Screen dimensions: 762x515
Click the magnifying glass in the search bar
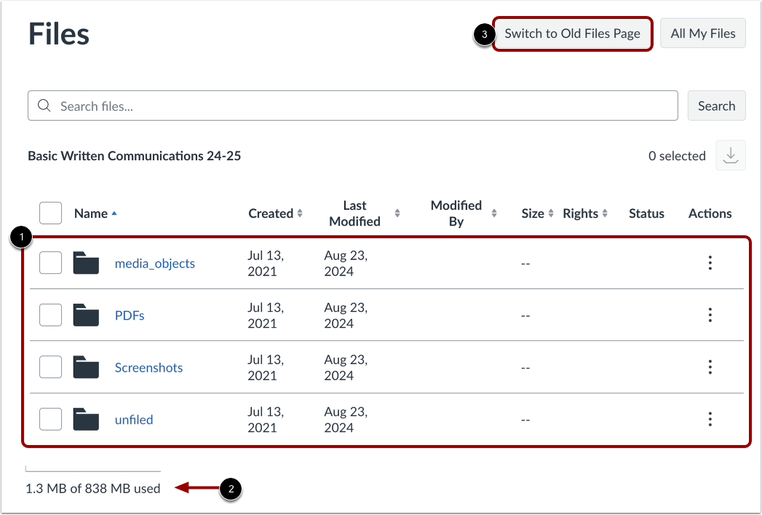44,106
